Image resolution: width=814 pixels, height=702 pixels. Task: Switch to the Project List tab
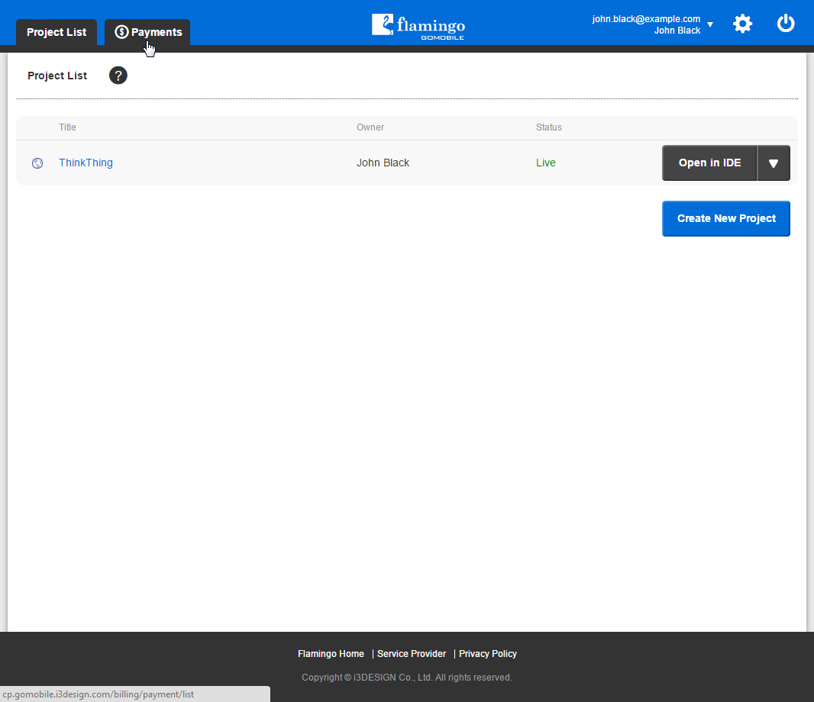[x=57, y=32]
